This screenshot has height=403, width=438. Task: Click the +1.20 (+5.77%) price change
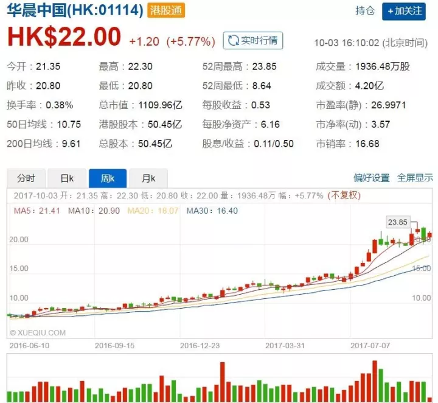(x=172, y=41)
